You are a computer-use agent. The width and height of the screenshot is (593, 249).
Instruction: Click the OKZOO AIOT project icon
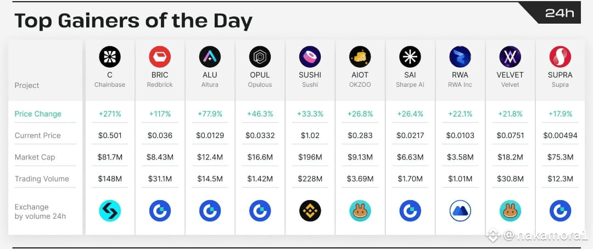tap(360, 57)
